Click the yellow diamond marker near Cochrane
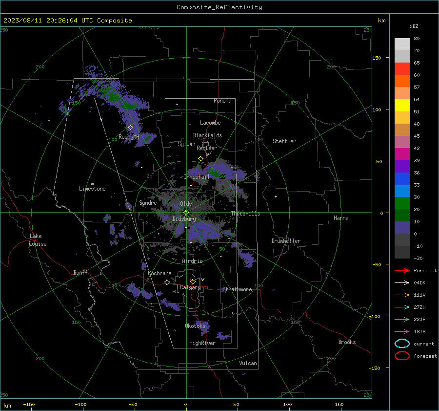Viewport: 439px width, 411px height. click(167, 282)
